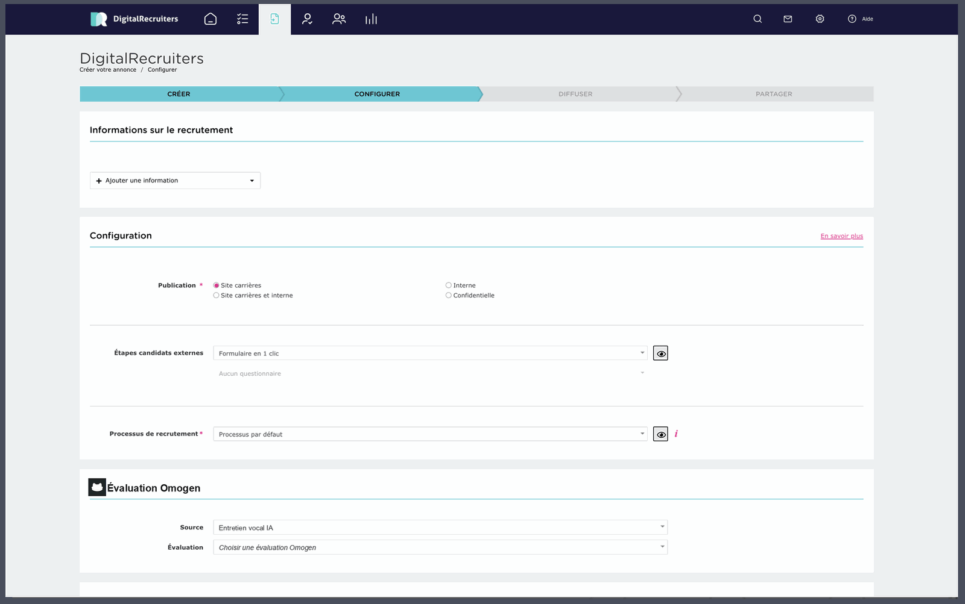Open the candidate person-check icon
This screenshot has width=965, height=604.
307,19
